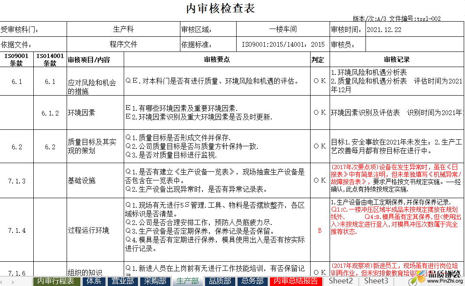Select the 判定 column header
This screenshot has width=465, height=286.
(x=320, y=59)
